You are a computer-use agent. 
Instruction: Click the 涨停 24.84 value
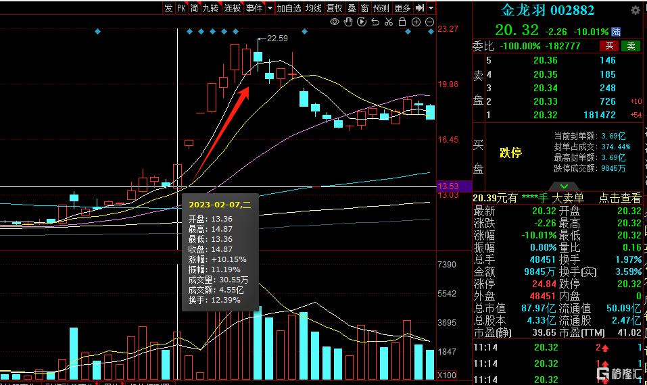click(544, 284)
